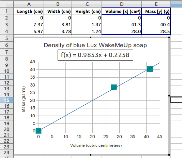182x158 pixels.
Task: Select cell with width 3.81
Action: (58, 25)
